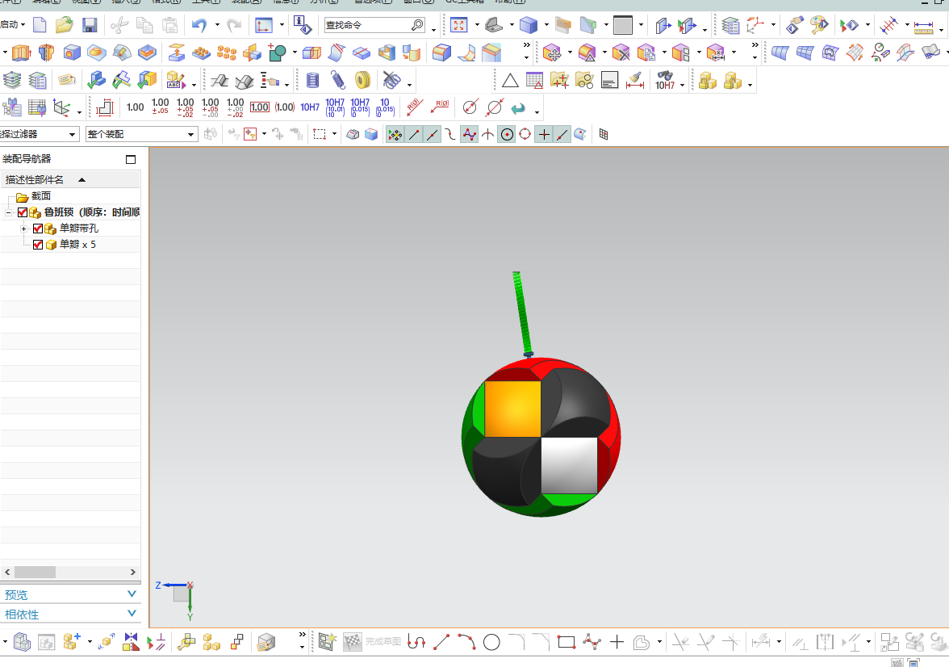Click the cylindrical compression spring icon
The height and width of the screenshot is (667, 949).
coord(312,79)
